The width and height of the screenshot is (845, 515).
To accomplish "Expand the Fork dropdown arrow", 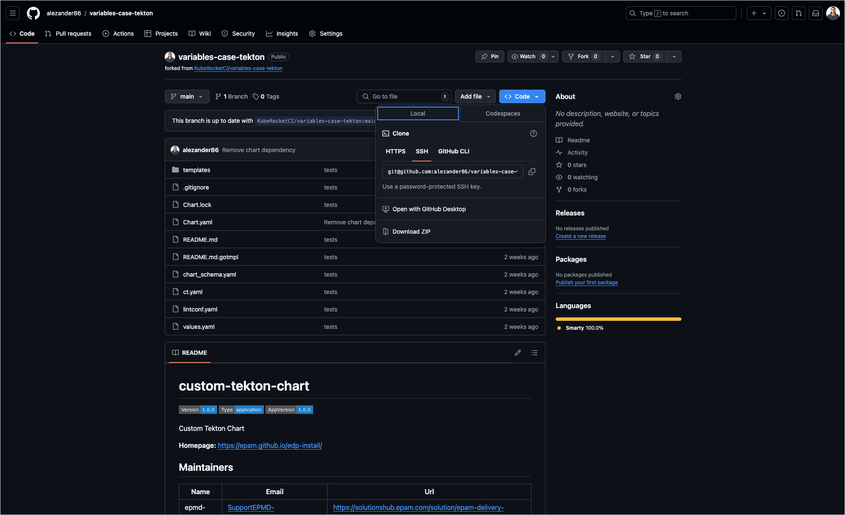I will [x=612, y=57].
